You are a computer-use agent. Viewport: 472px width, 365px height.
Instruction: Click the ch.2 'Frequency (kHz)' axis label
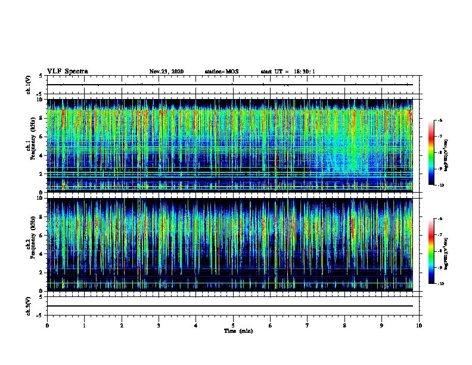coord(33,237)
